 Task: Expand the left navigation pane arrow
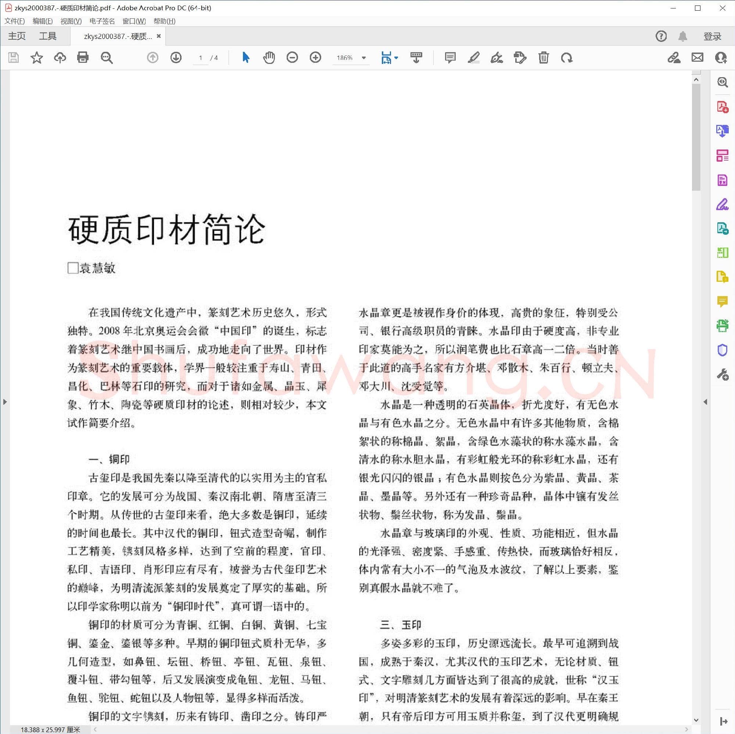5,401
